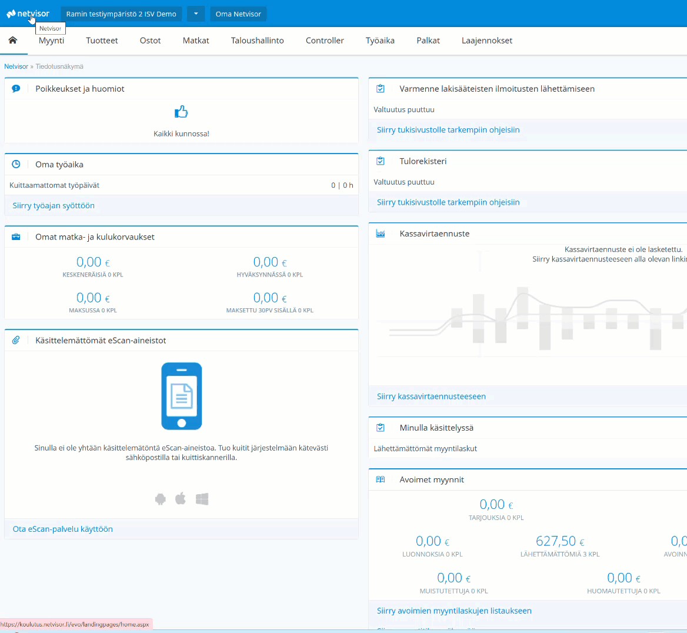Click the Netvisor logo in header

28,14
